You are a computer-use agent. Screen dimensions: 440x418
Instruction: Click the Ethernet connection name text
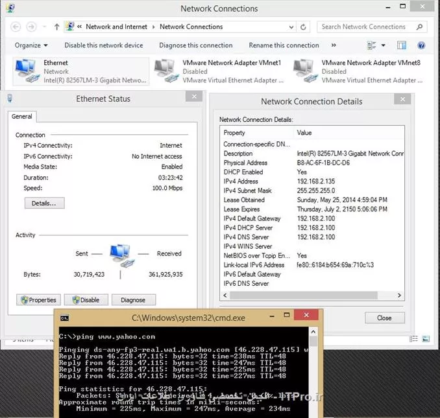(x=56, y=63)
